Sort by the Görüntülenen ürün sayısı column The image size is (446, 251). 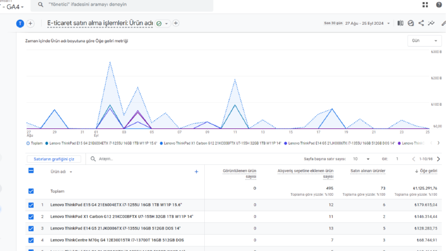(239, 173)
